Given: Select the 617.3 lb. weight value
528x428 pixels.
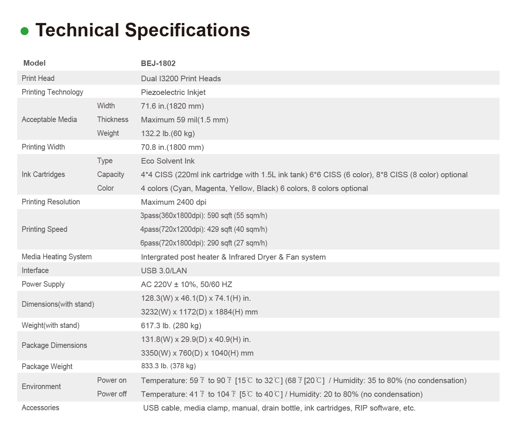Looking at the screenshot, I should tap(171, 326).
